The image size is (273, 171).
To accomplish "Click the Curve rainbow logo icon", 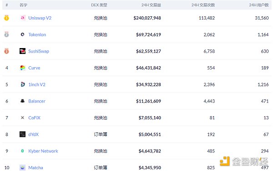I will (x=23, y=68).
